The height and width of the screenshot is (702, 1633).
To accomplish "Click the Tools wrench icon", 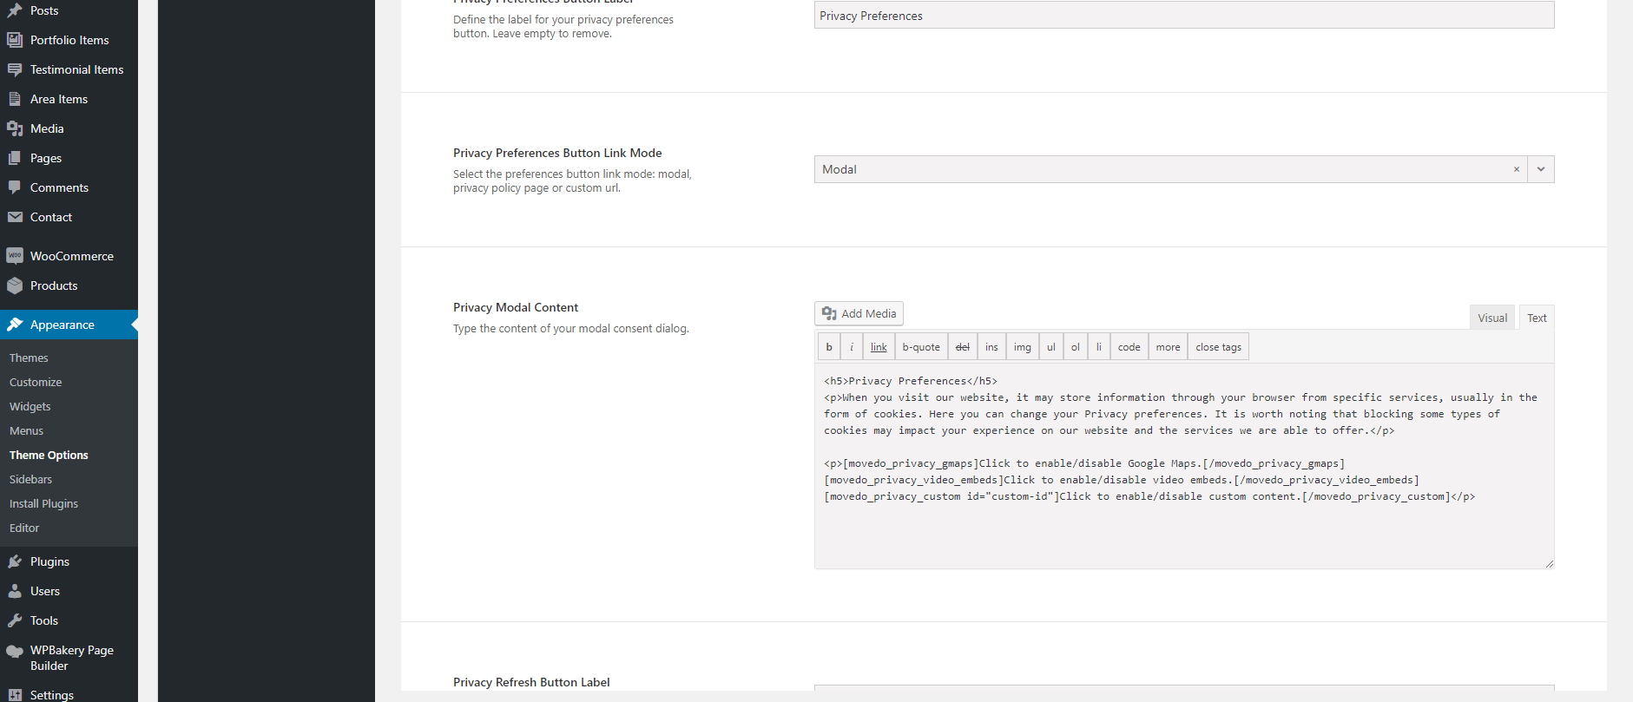I will (x=15, y=620).
